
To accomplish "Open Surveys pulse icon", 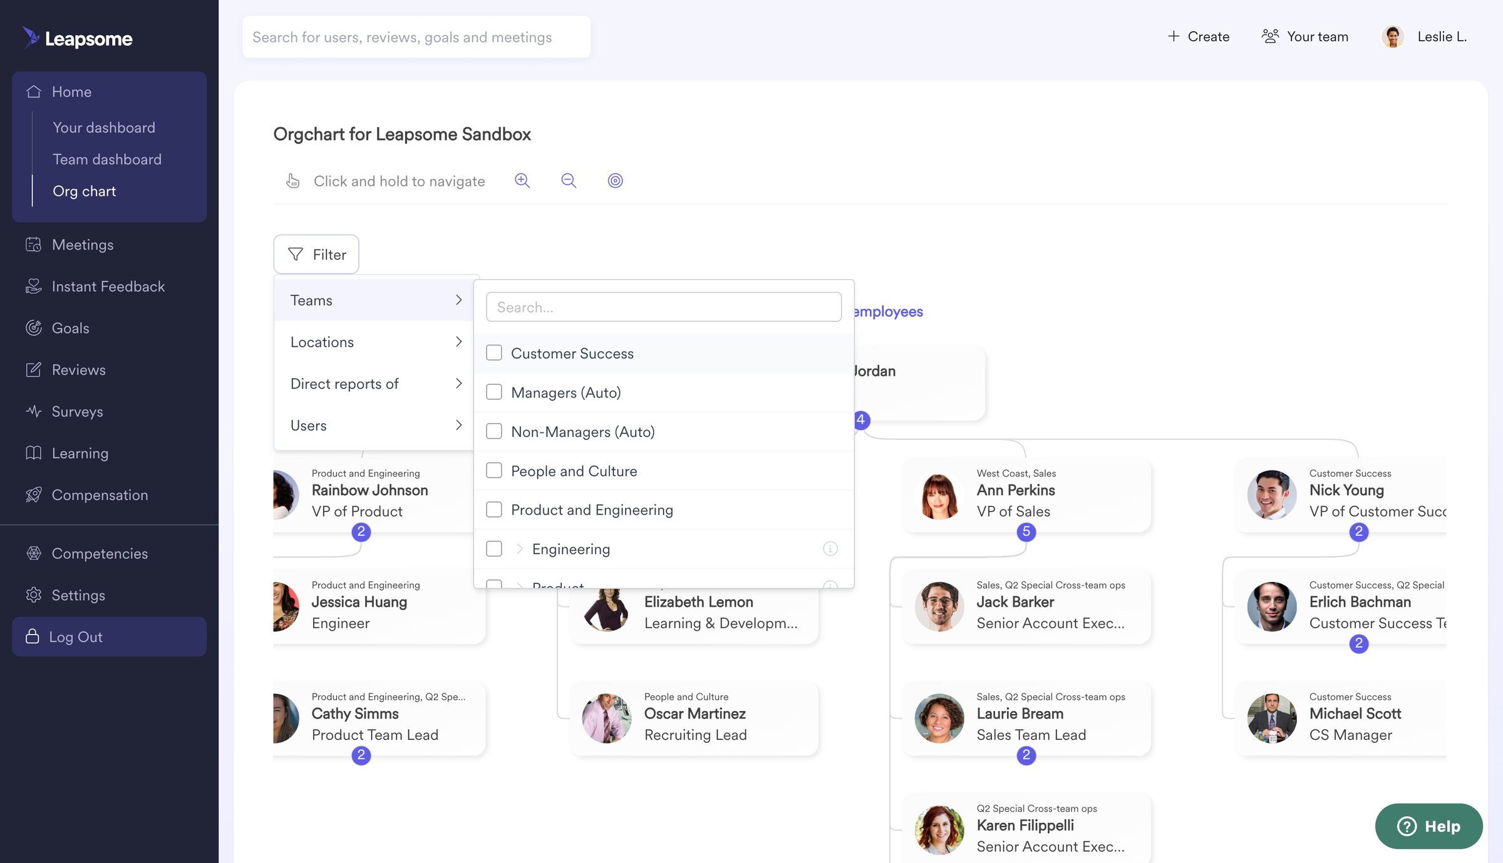I will coord(34,411).
